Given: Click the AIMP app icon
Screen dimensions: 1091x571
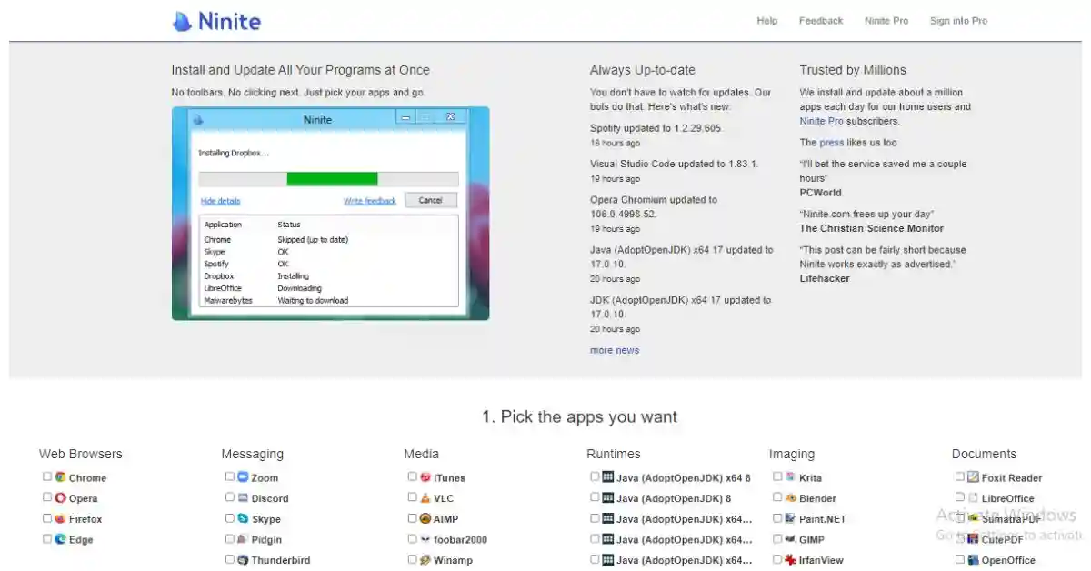Looking at the screenshot, I should coord(425,518).
